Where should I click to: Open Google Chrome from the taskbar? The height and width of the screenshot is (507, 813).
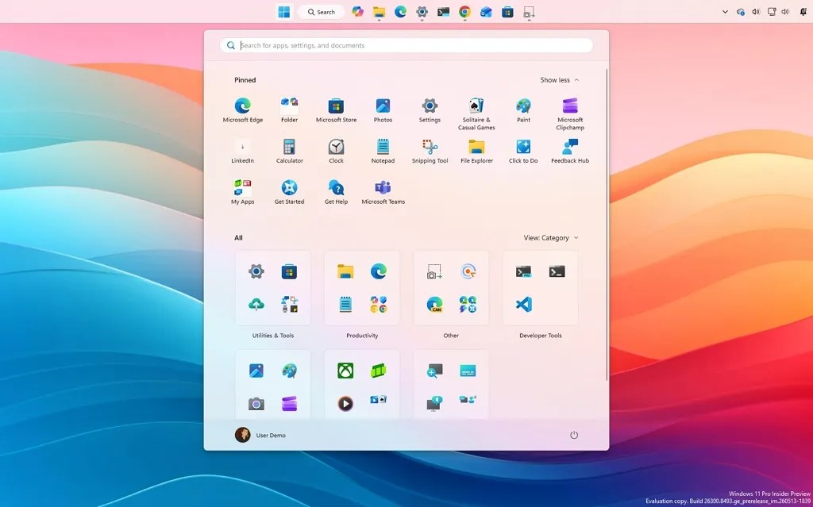click(x=464, y=12)
